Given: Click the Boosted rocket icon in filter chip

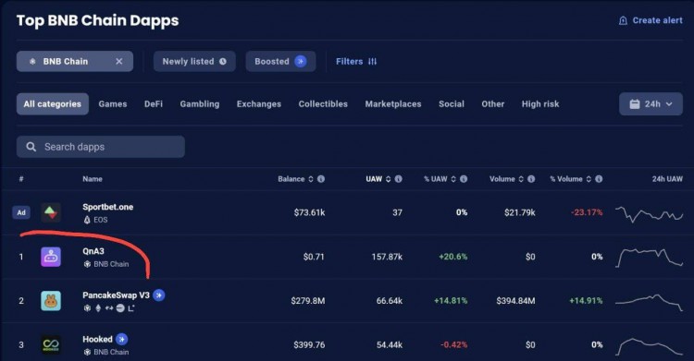Looking at the screenshot, I should pyautogui.click(x=301, y=62).
